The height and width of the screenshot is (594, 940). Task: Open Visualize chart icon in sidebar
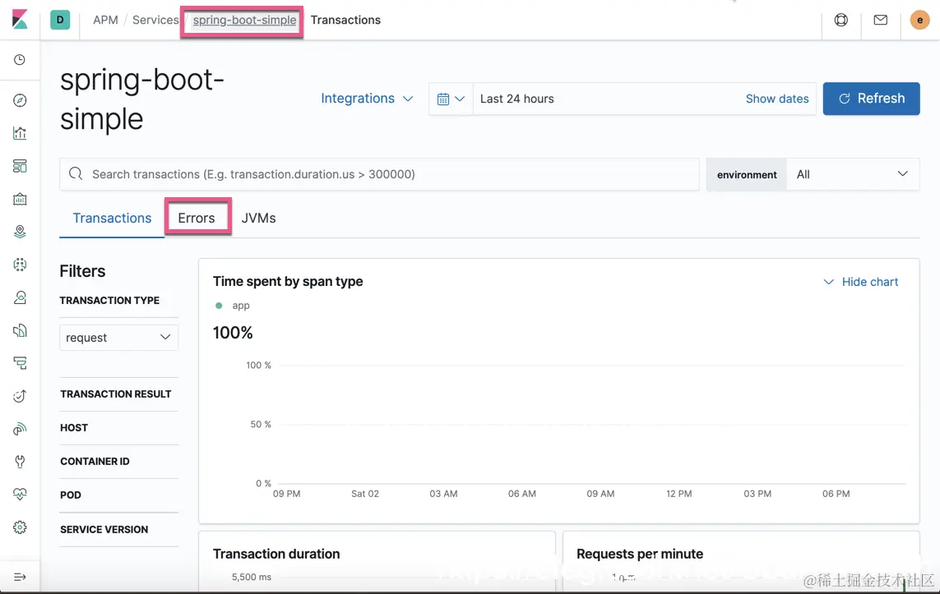(x=20, y=133)
